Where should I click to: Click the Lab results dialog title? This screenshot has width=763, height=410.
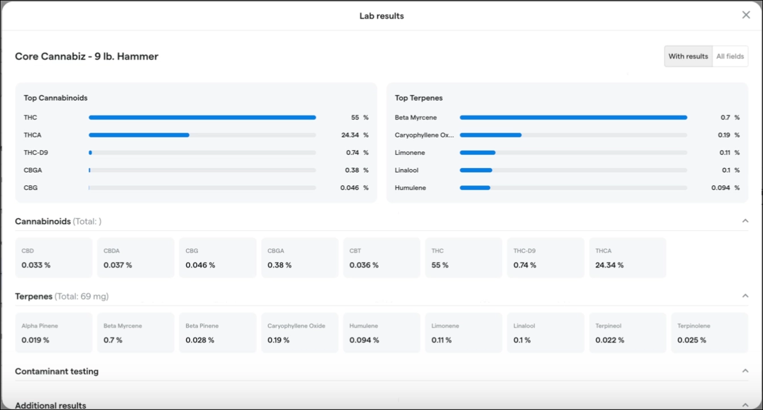pyautogui.click(x=381, y=16)
